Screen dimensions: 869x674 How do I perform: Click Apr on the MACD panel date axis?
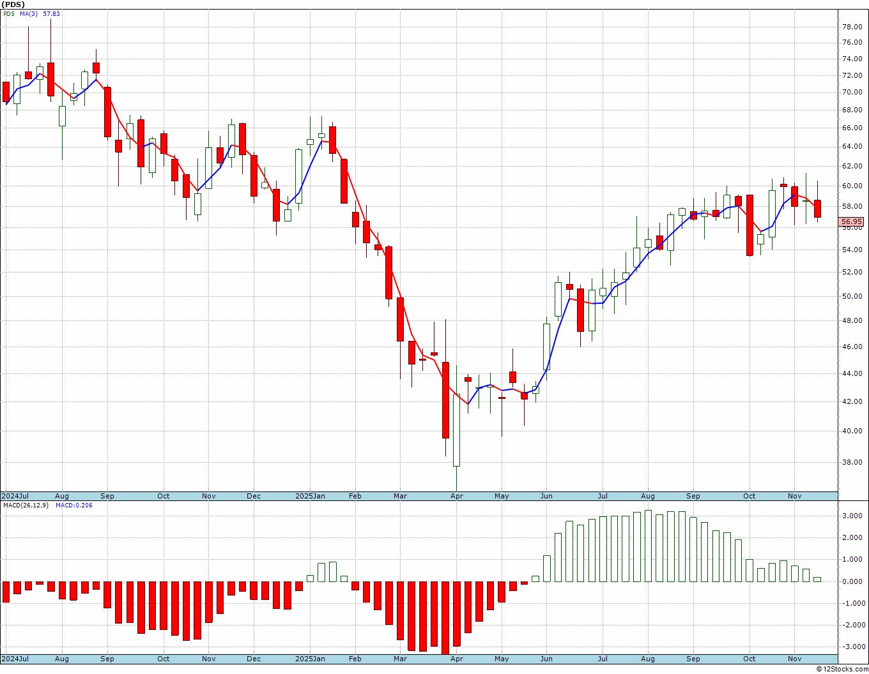point(456,659)
